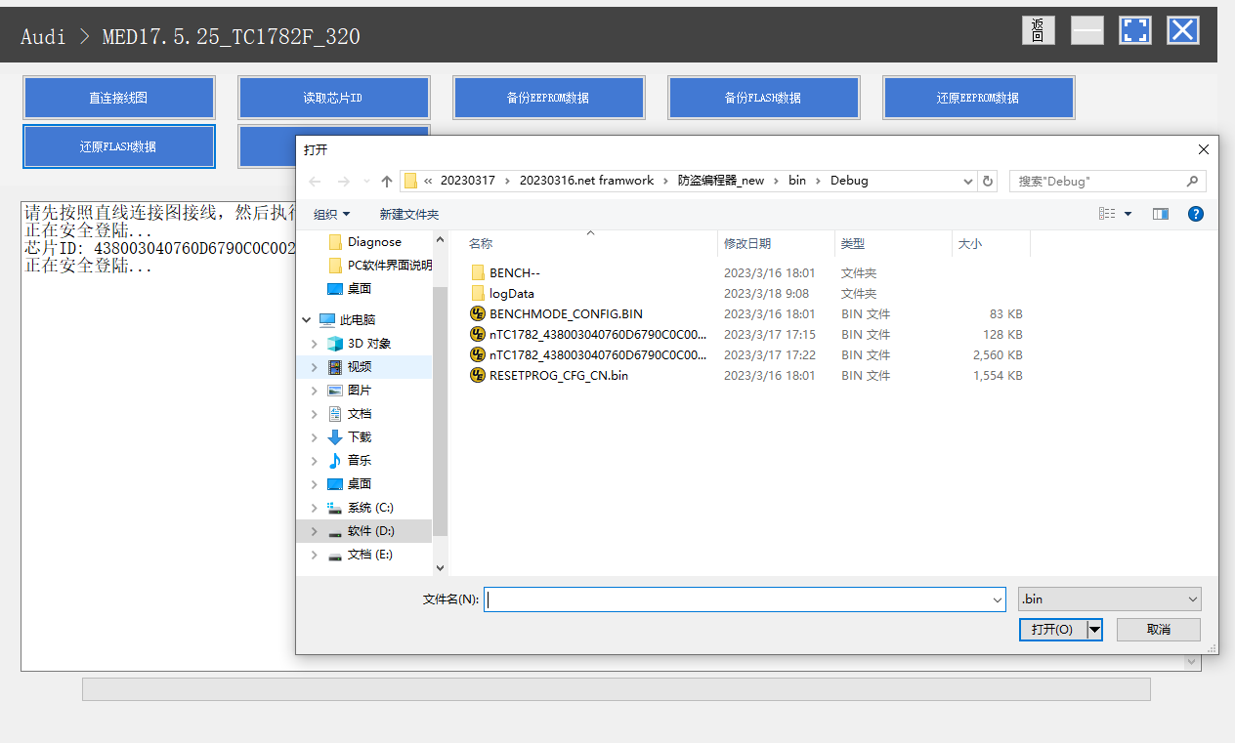Image resolution: width=1235 pixels, height=743 pixels.
Task: Click the change view icon
Action: tap(1107, 214)
